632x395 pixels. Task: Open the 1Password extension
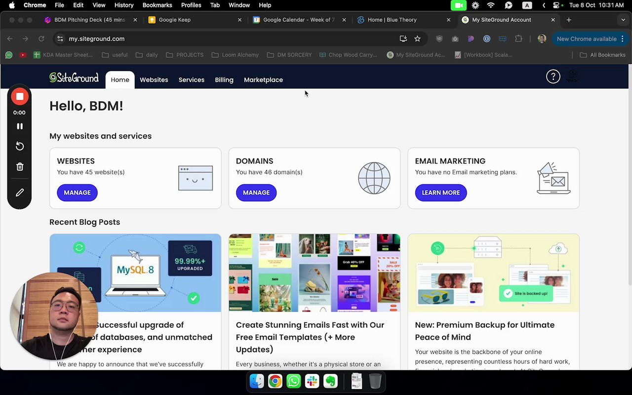486,39
